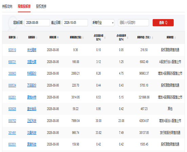This screenshot has width=187, height=152.
Task: Open stock name link 正虹科技
Action: [x=32, y=121]
